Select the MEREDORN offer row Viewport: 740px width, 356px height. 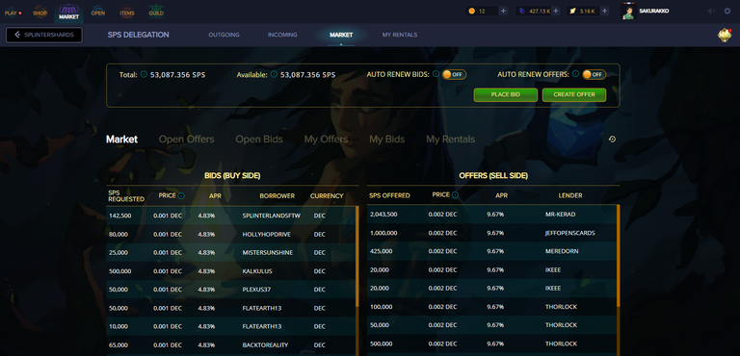491,251
